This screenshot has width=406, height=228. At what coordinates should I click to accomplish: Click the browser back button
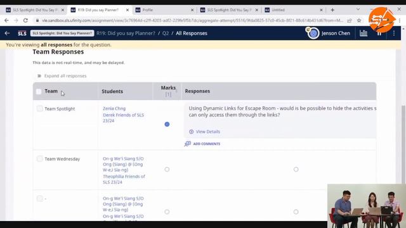click(x=6, y=20)
